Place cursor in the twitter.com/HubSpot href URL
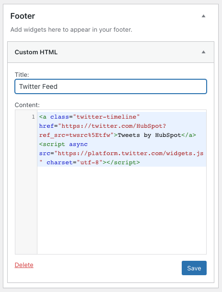222x292 pixels. (112, 126)
